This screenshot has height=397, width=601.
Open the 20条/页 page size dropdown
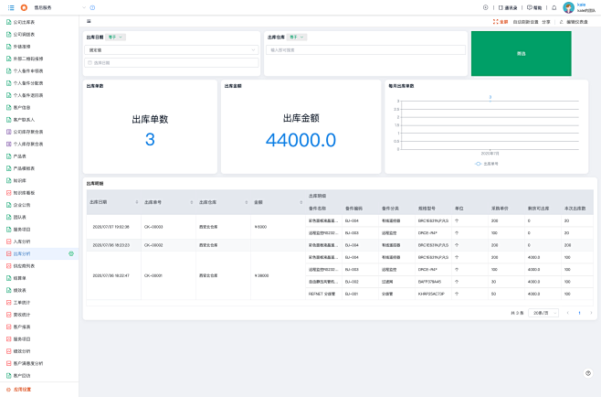pyautogui.click(x=544, y=313)
